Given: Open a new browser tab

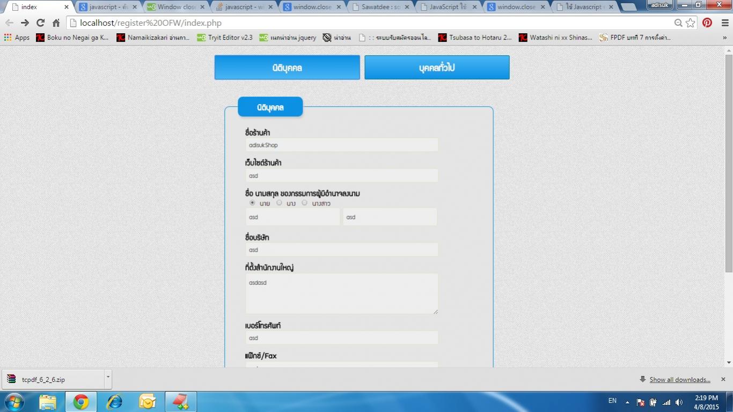Looking at the screenshot, I should [628, 8].
